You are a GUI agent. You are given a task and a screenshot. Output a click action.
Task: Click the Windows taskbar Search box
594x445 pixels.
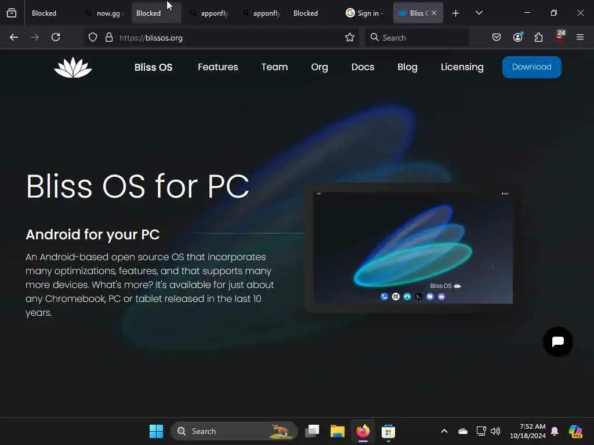[234, 431]
